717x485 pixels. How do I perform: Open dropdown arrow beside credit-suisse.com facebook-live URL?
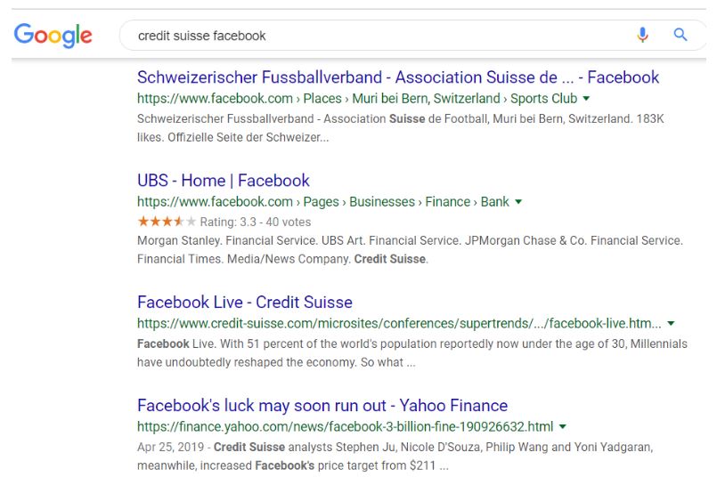pyautogui.click(x=671, y=323)
